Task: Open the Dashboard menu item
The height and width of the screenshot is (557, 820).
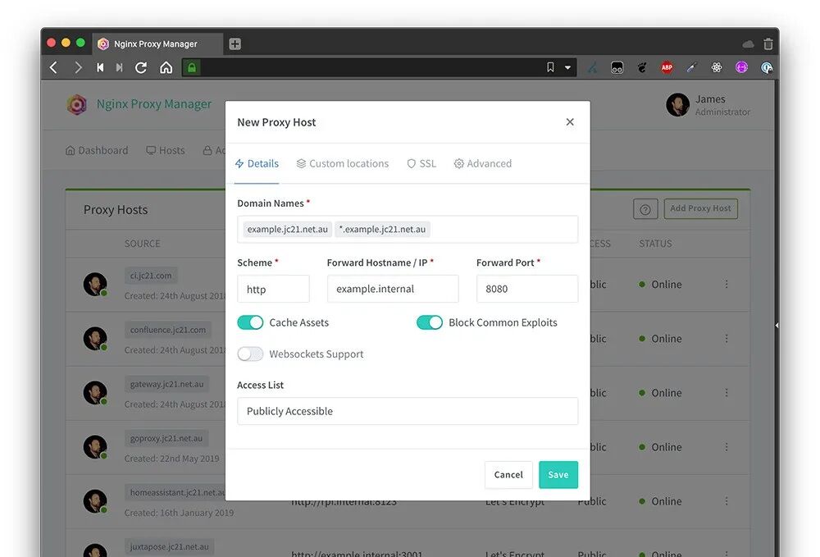Action: [x=97, y=151]
